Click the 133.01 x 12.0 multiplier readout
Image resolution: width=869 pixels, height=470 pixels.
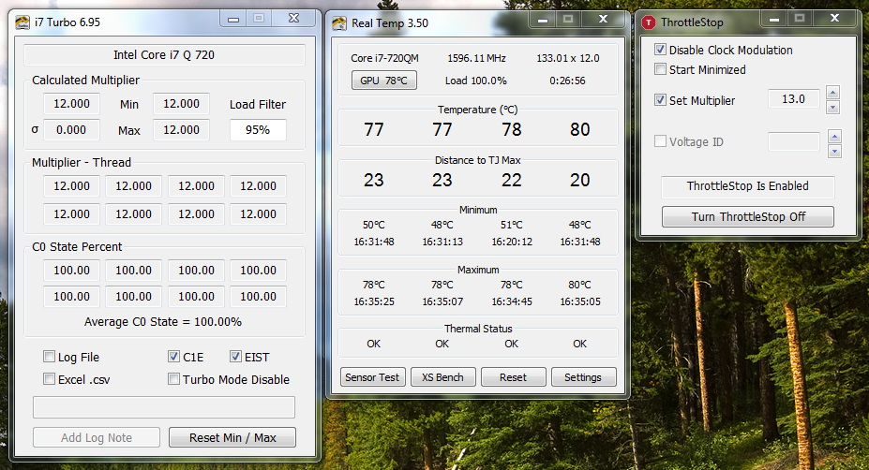[567, 58]
